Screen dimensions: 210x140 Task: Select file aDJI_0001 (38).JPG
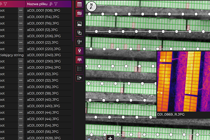coord(43,93)
